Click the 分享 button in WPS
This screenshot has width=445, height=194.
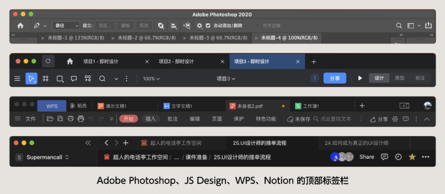coord(379,119)
